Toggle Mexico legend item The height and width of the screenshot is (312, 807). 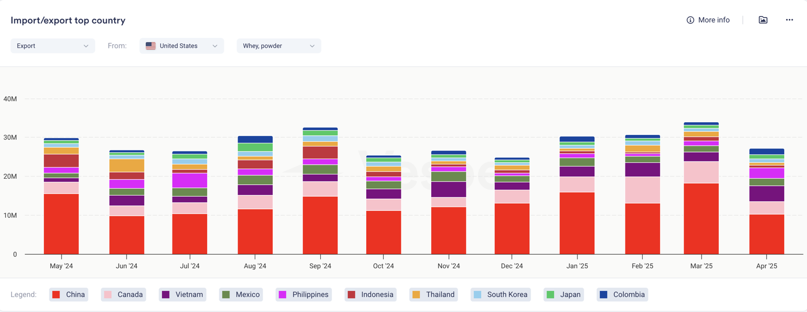point(241,294)
